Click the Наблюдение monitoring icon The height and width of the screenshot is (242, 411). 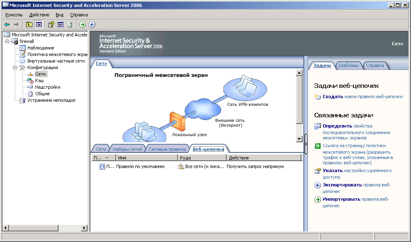coord(22,48)
